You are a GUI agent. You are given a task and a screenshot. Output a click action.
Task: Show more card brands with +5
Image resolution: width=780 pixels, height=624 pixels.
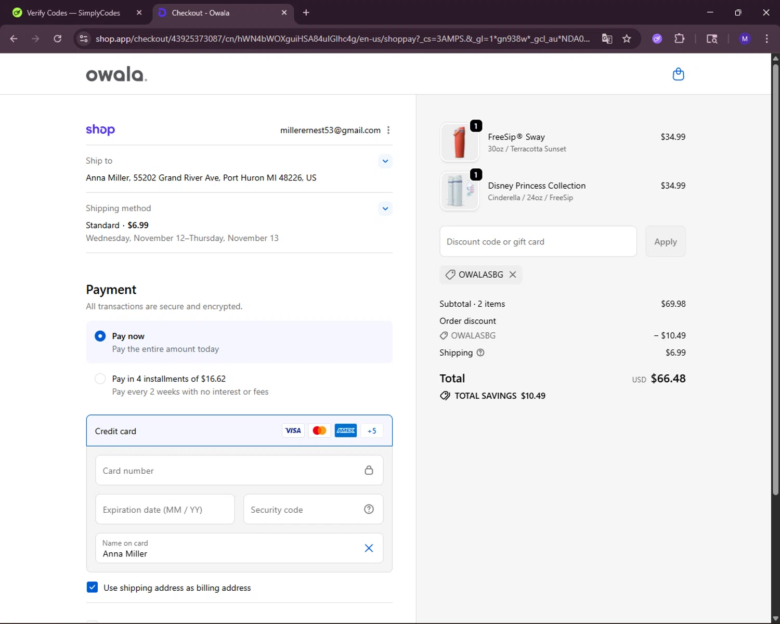tap(372, 431)
